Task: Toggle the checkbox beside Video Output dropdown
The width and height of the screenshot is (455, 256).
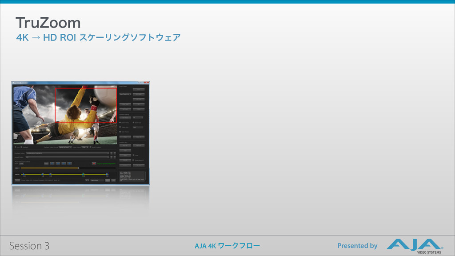Action: pos(91,147)
